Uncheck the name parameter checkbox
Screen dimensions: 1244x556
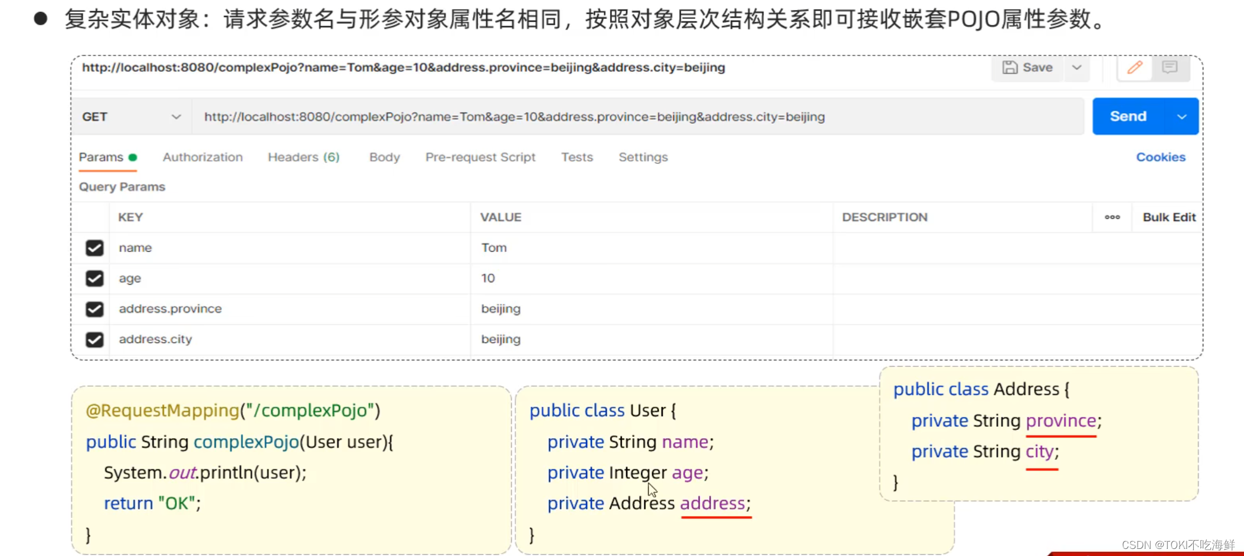click(x=94, y=248)
